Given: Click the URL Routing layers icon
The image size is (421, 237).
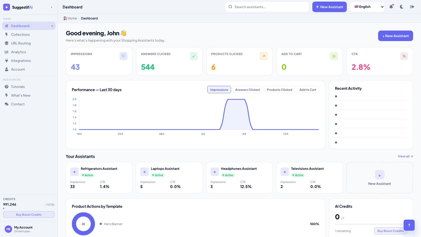Looking at the screenshot, I should click(x=7, y=43).
